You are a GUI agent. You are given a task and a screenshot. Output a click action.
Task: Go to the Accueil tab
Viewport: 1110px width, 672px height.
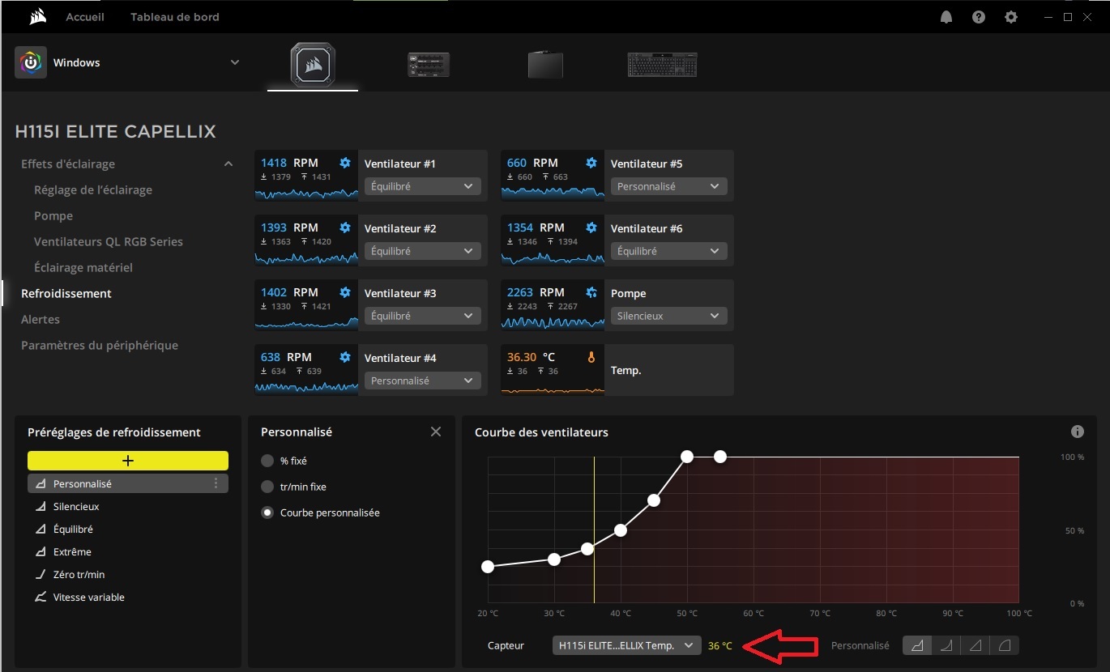click(x=85, y=17)
